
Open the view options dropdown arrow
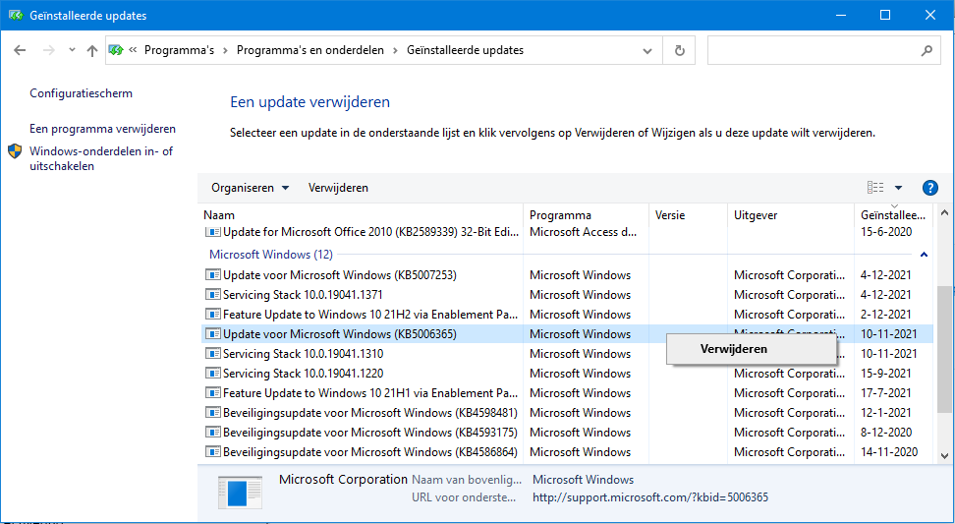point(898,188)
